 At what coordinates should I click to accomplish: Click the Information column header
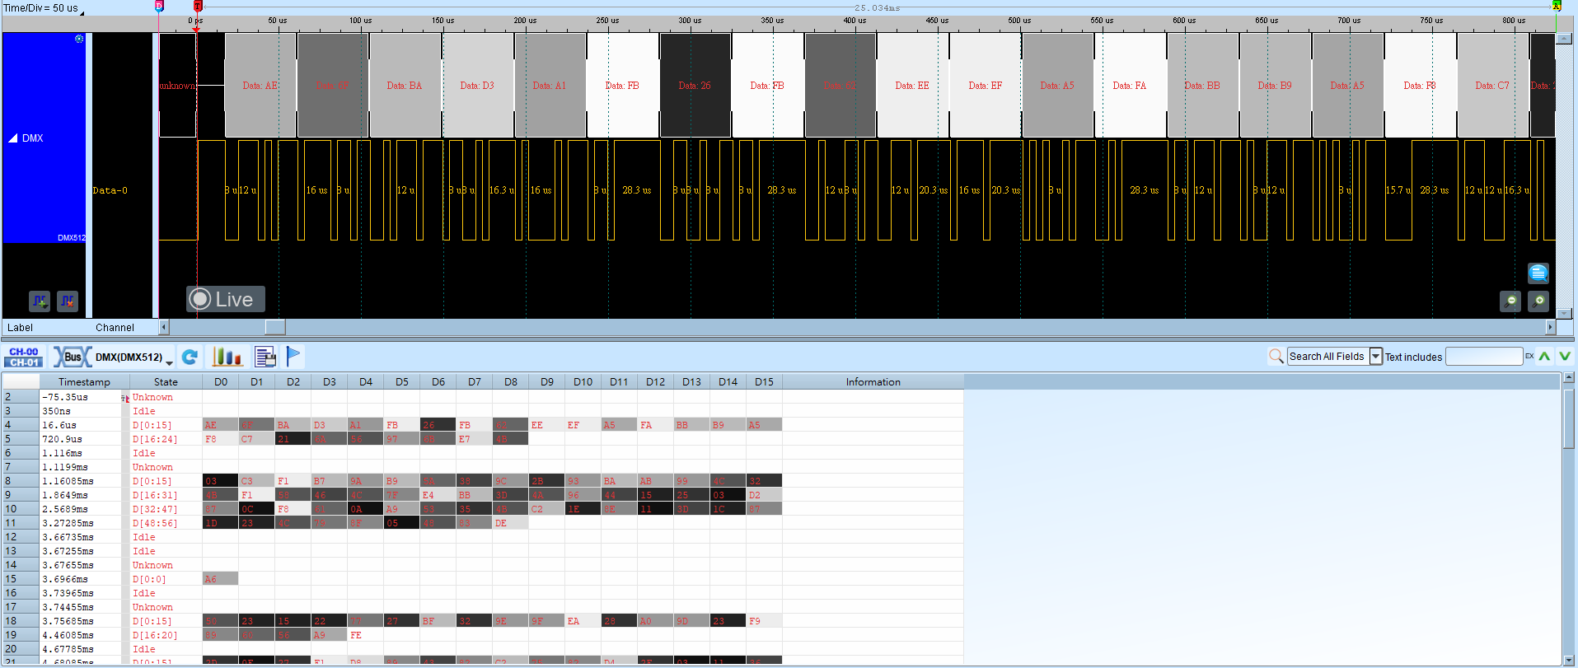tap(873, 382)
